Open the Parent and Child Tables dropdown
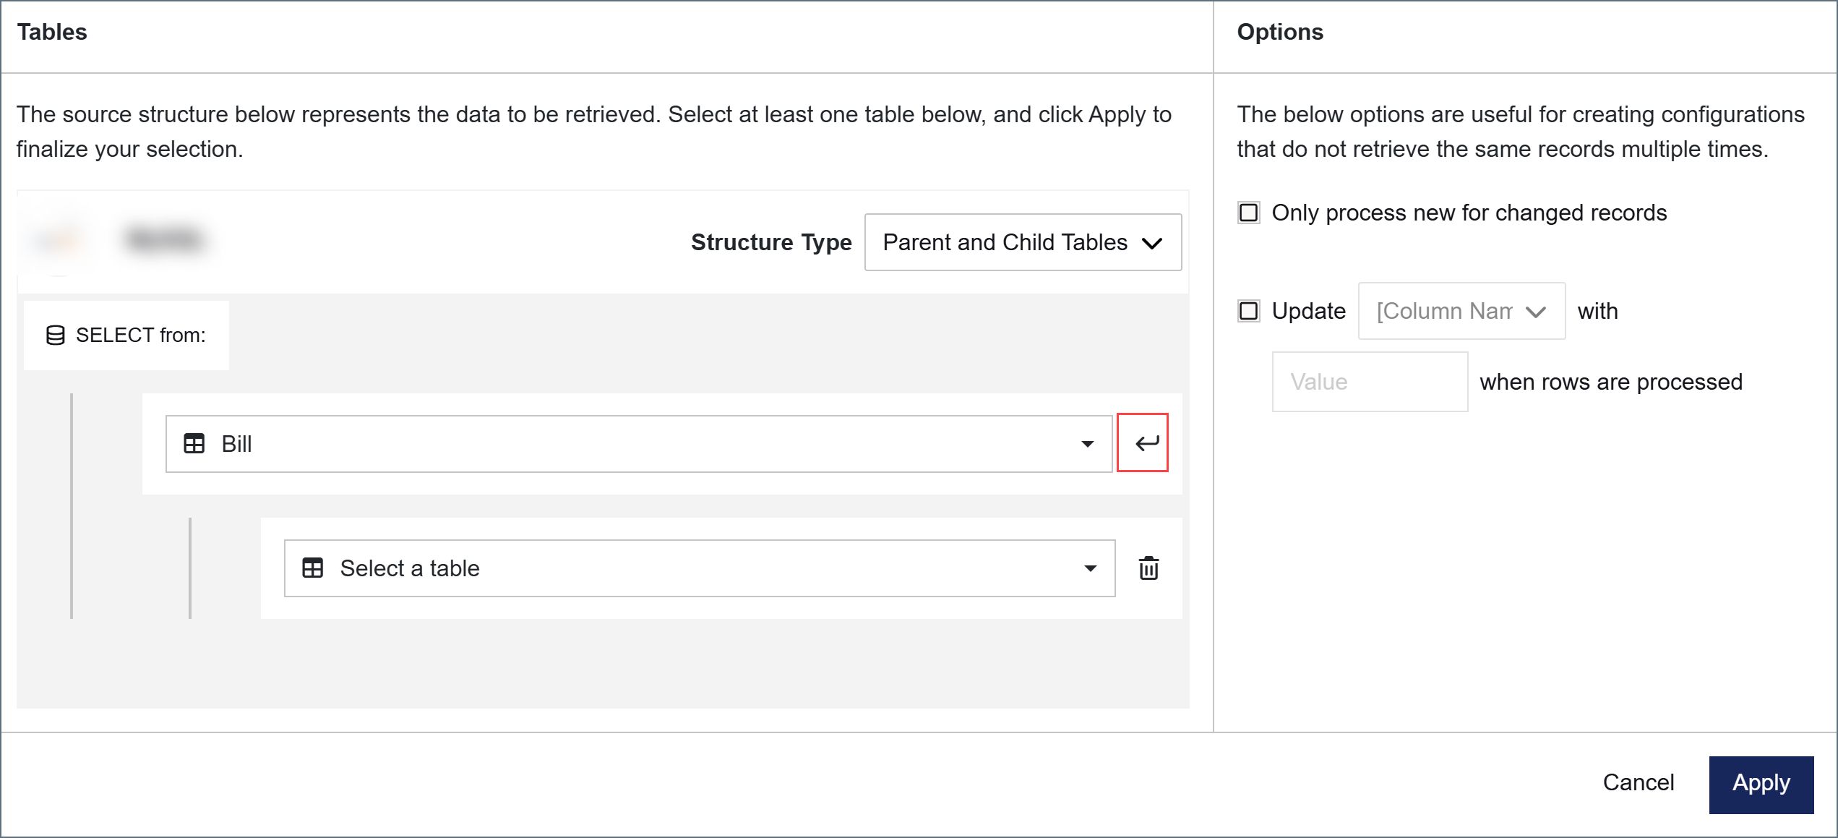Screen dimensions: 1838x838 click(x=1023, y=242)
